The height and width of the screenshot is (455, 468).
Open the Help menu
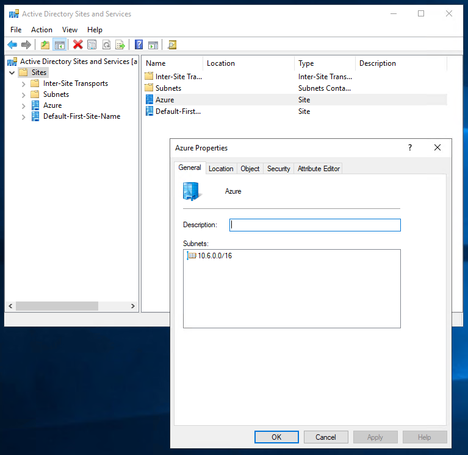coord(95,30)
